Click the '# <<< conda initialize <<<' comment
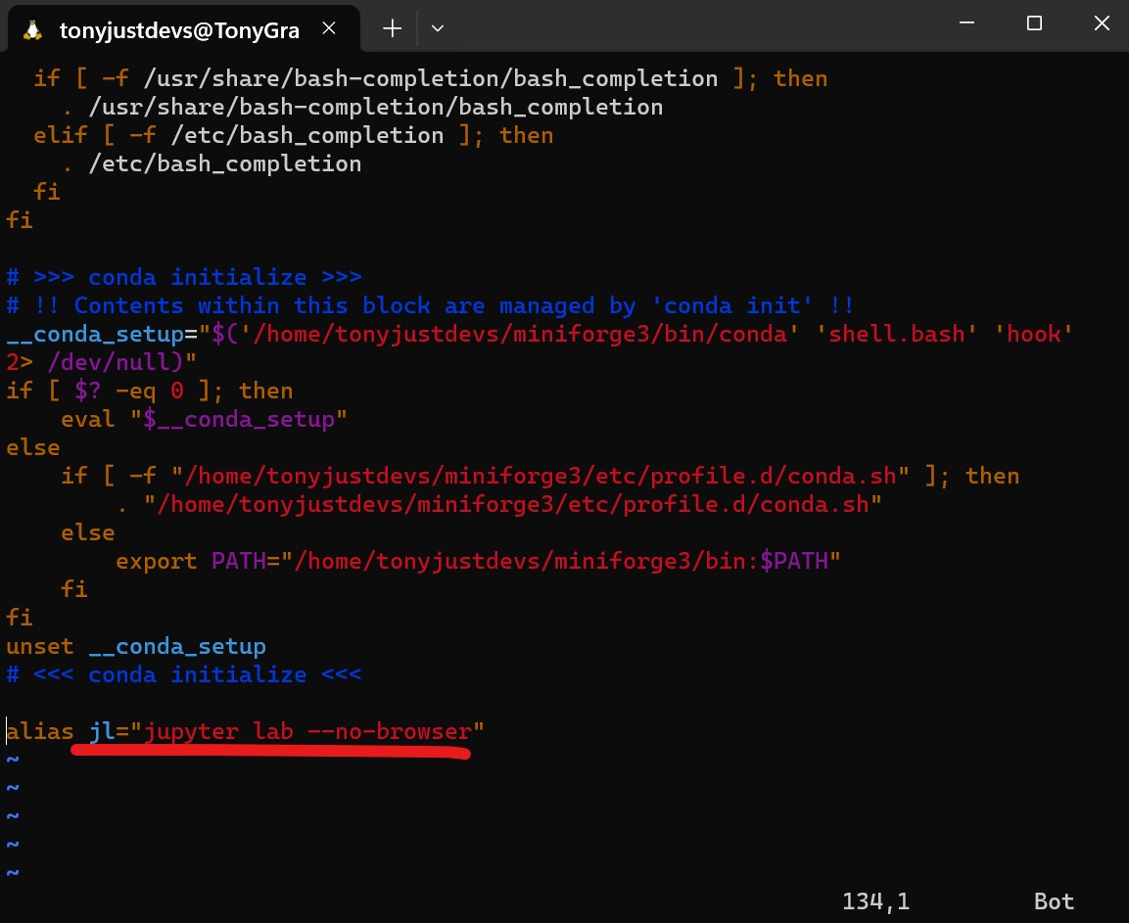 pos(184,674)
